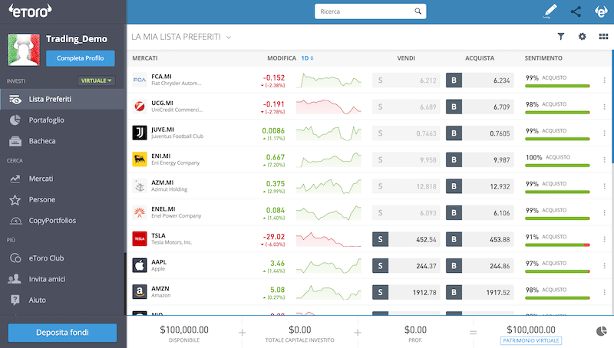Buy TSLA at 453.88

(480, 239)
